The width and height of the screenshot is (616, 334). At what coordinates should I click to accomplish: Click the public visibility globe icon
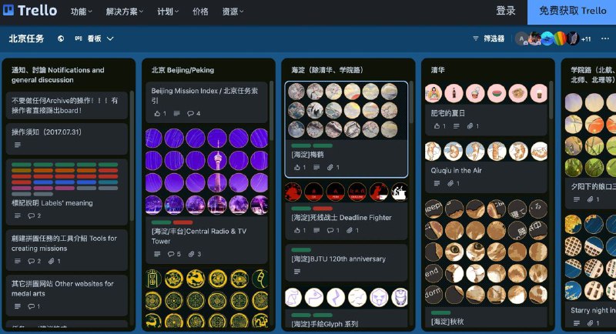61,38
